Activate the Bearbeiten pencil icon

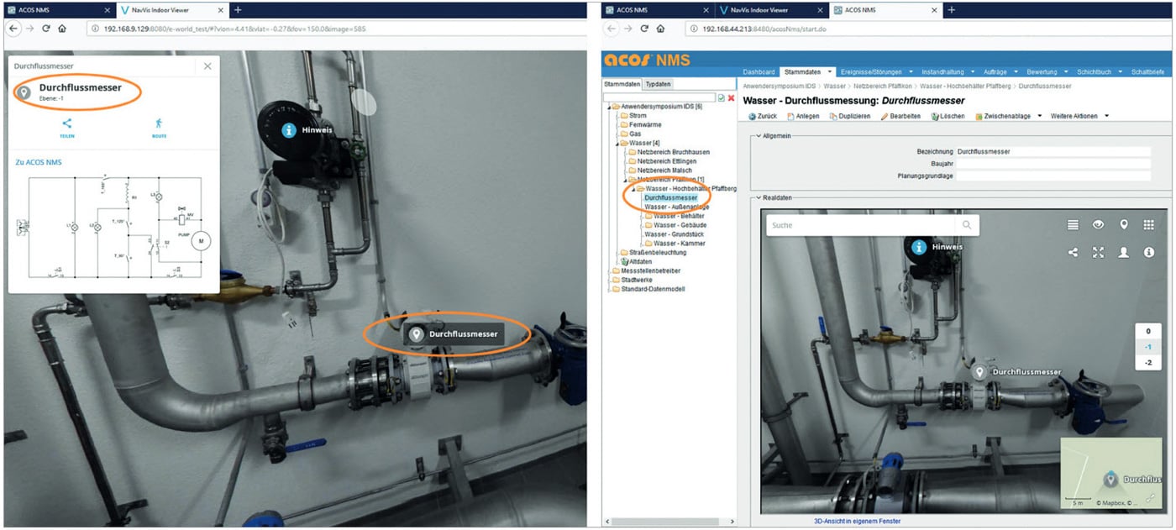coord(885,115)
